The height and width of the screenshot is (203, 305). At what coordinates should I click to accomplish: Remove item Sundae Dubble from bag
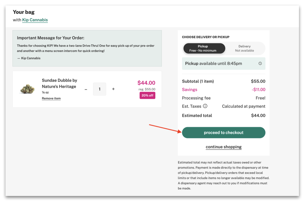click(51, 98)
